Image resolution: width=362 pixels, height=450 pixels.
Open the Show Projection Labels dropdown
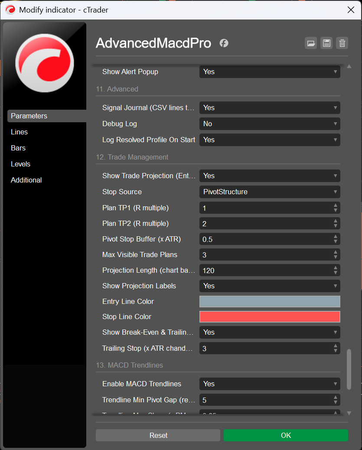click(270, 286)
